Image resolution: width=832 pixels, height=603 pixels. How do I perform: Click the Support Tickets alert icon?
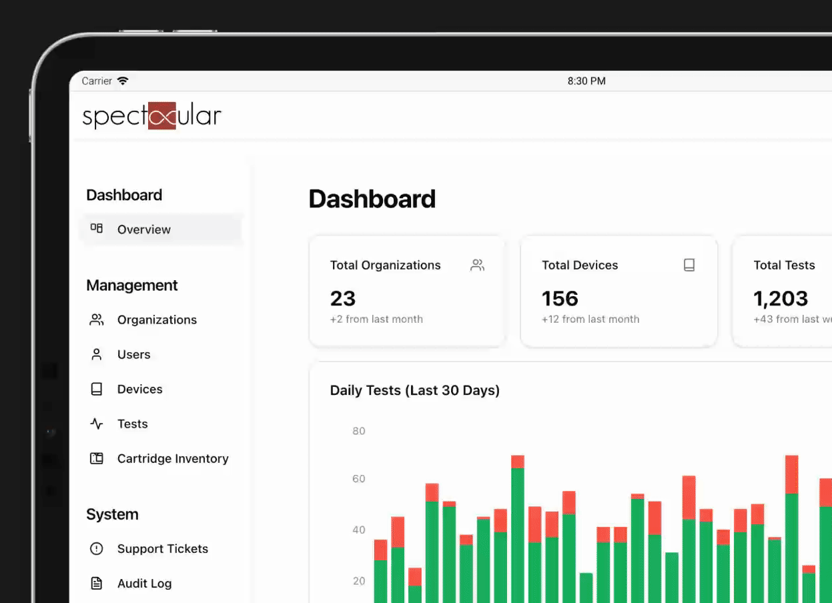[97, 548]
